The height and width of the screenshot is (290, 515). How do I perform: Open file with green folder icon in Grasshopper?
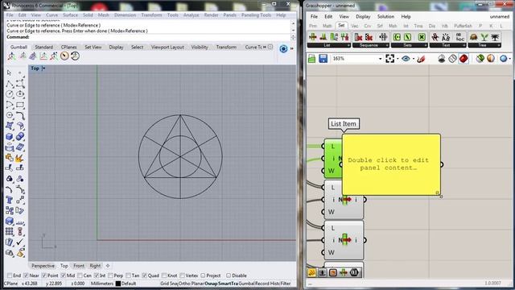click(x=311, y=59)
